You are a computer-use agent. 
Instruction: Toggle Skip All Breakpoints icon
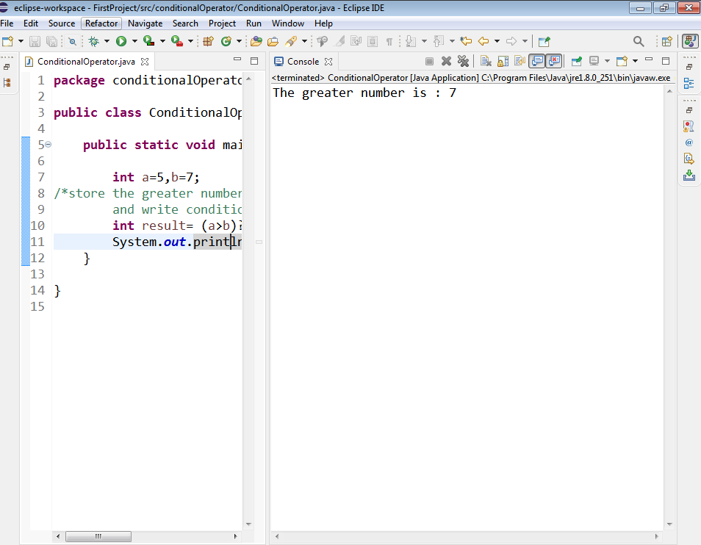tap(72, 42)
